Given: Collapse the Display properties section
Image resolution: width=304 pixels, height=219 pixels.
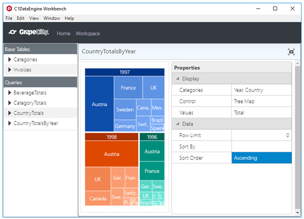Looking at the screenshot, I should coord(177,79).
